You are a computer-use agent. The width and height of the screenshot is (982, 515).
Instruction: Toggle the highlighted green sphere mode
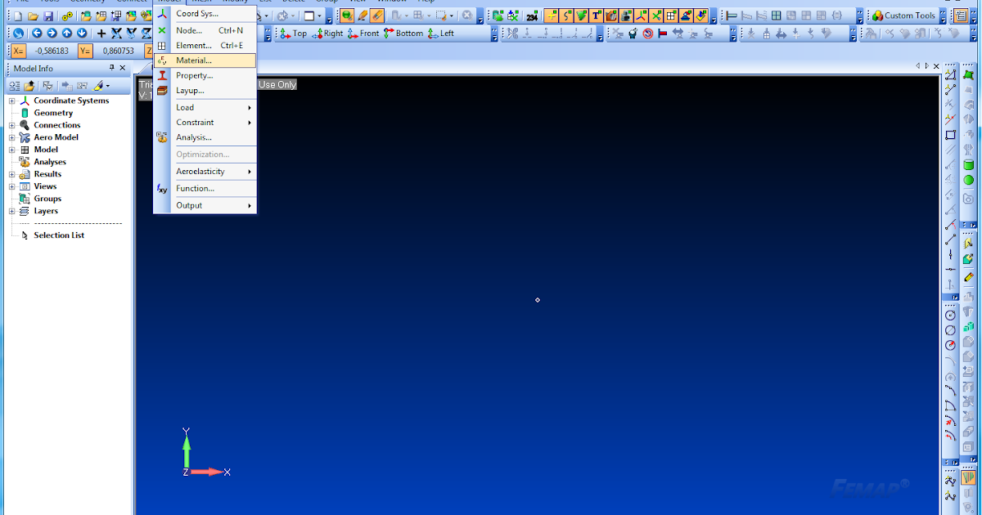[347, 15]
